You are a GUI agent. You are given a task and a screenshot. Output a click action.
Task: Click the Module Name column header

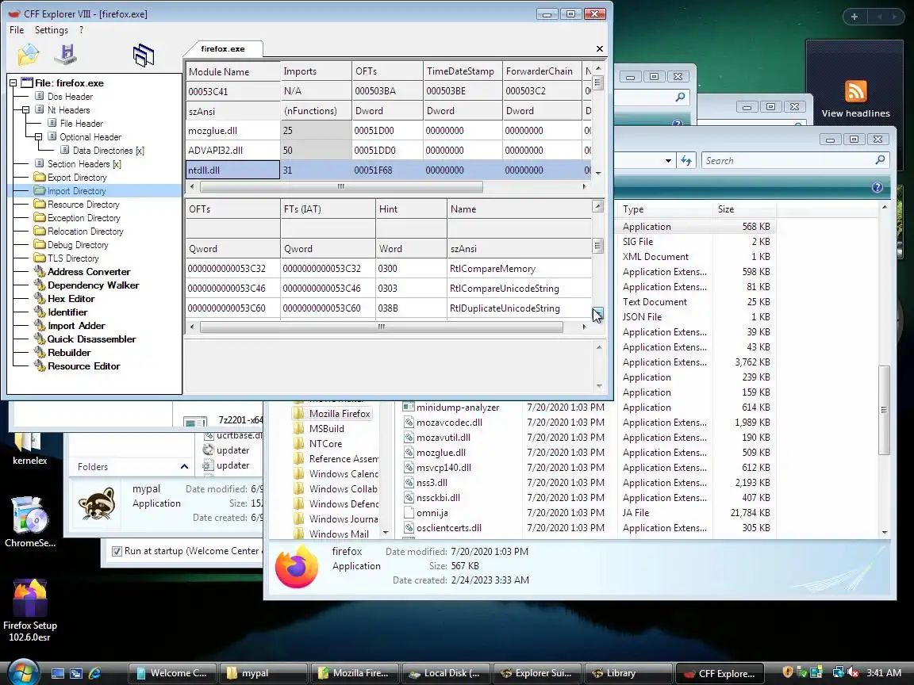232,71
